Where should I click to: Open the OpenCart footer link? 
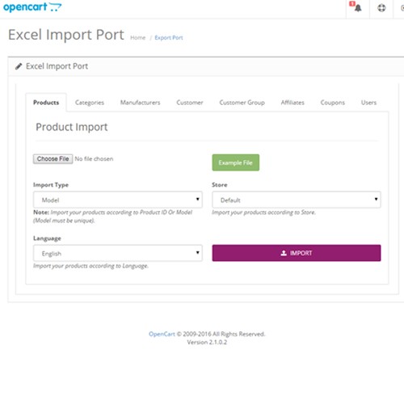pyautogui.click(x=162, y=334)
